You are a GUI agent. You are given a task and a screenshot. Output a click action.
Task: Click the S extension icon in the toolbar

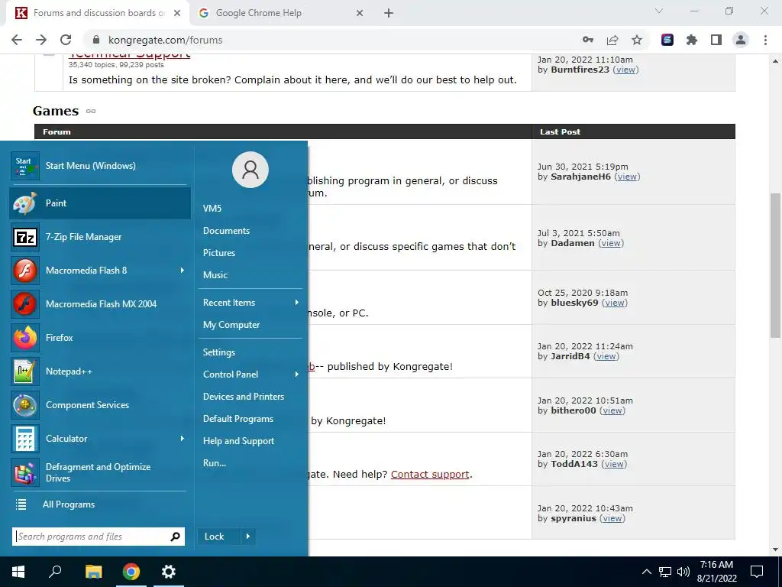point(667,40)
